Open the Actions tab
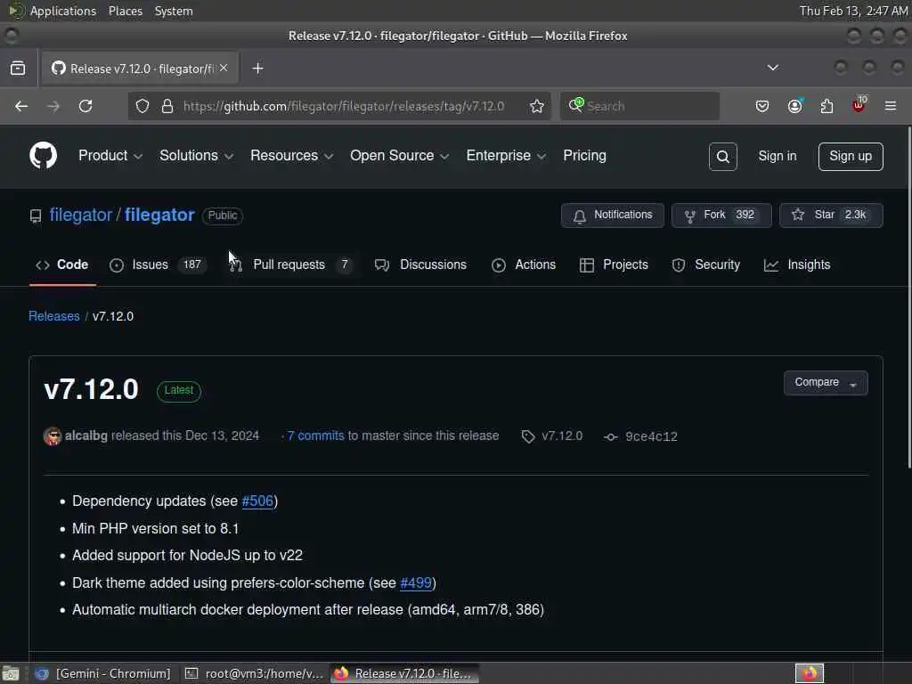Screen dimensions: 912x684 tap(524, 265)
